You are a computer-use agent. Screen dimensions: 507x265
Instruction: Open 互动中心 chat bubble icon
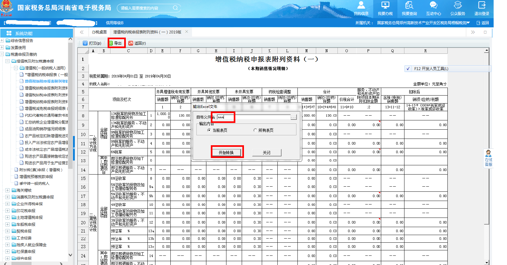[433, 8]
